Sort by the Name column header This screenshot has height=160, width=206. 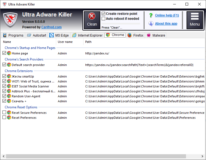28,42
